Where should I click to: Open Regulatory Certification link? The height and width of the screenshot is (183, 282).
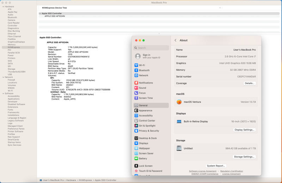pos(232,171)
